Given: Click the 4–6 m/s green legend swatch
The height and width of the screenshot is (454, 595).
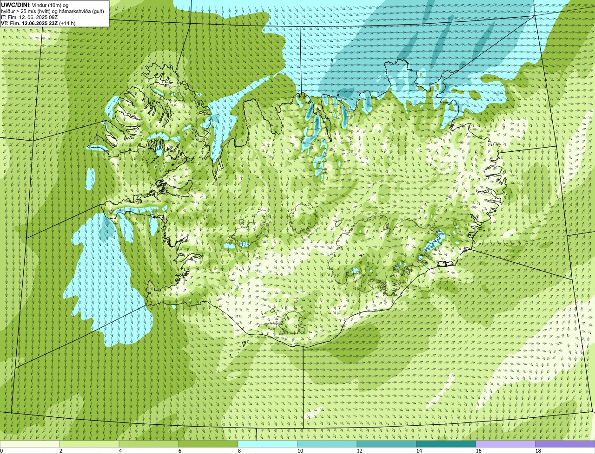Looking at the screenshot, I should (x=149, y=444).
